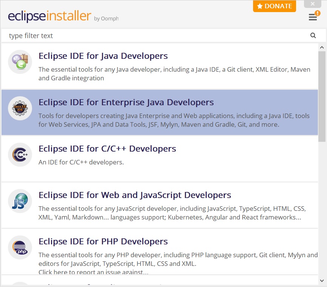Click the PHP package icon
The height and width of the screenshot is (287, 327).
[x=20, y=247]
